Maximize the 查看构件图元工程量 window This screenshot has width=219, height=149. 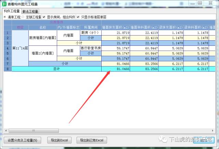point(200,3)
